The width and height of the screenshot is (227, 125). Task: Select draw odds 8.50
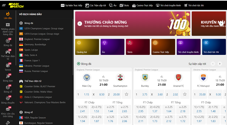(99, 94)
